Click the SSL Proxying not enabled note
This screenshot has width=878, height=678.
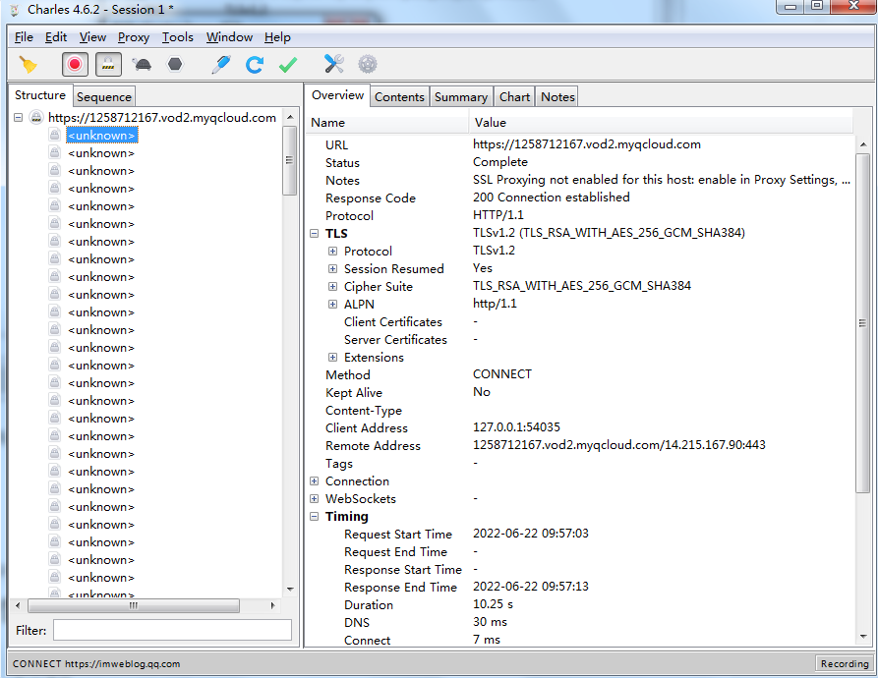click(662, 180)
